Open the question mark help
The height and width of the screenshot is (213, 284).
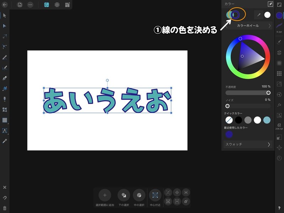(x=279, y=208)
